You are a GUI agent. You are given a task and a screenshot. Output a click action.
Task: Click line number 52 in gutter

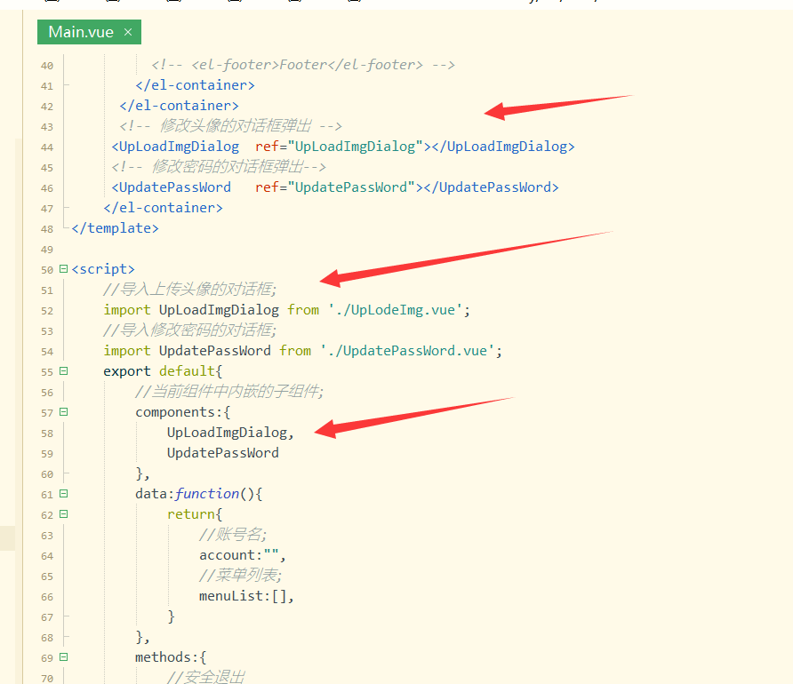(x=47, y=311)
